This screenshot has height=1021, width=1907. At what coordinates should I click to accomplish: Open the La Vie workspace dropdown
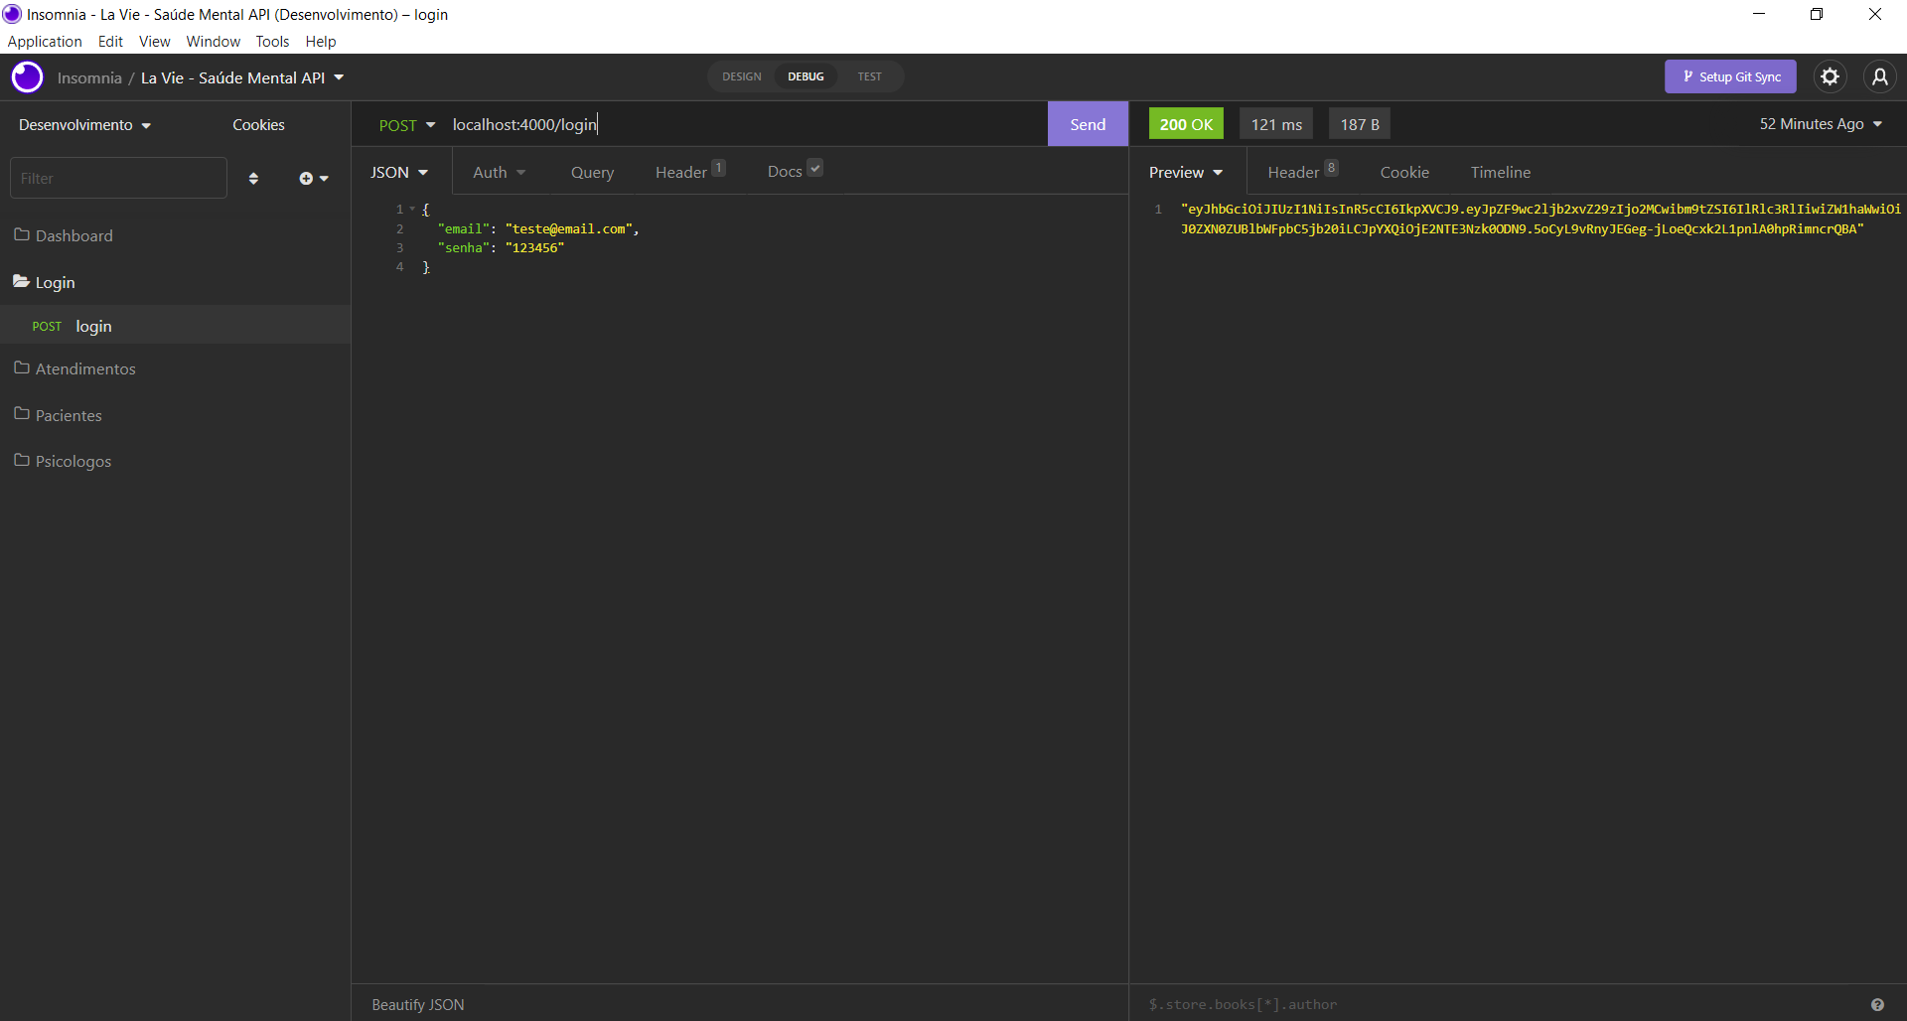coord(242,77)
